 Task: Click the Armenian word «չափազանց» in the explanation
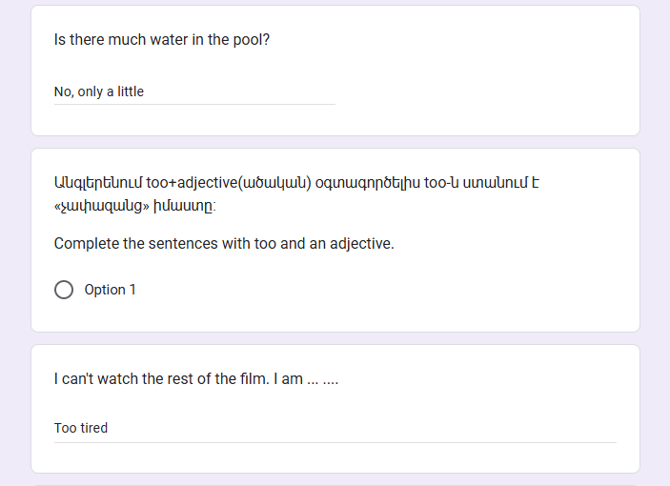(x=102, y=206)
